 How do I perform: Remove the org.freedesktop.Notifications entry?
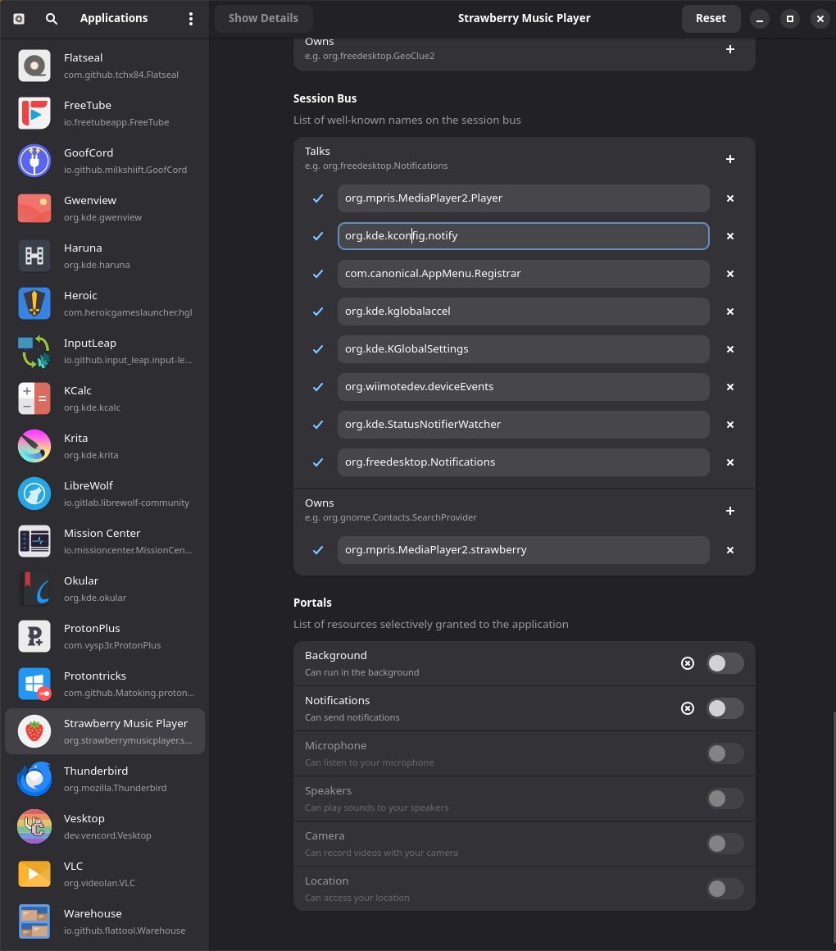coord(730,462)
